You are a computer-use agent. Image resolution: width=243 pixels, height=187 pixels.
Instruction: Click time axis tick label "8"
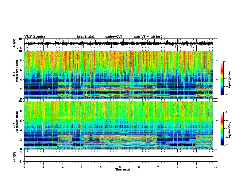pos(177,167)
